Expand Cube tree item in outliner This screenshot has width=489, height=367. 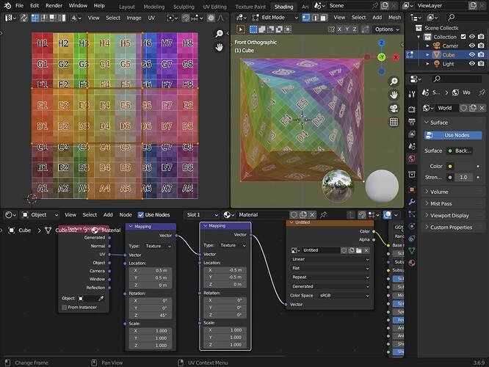(427, 54)
